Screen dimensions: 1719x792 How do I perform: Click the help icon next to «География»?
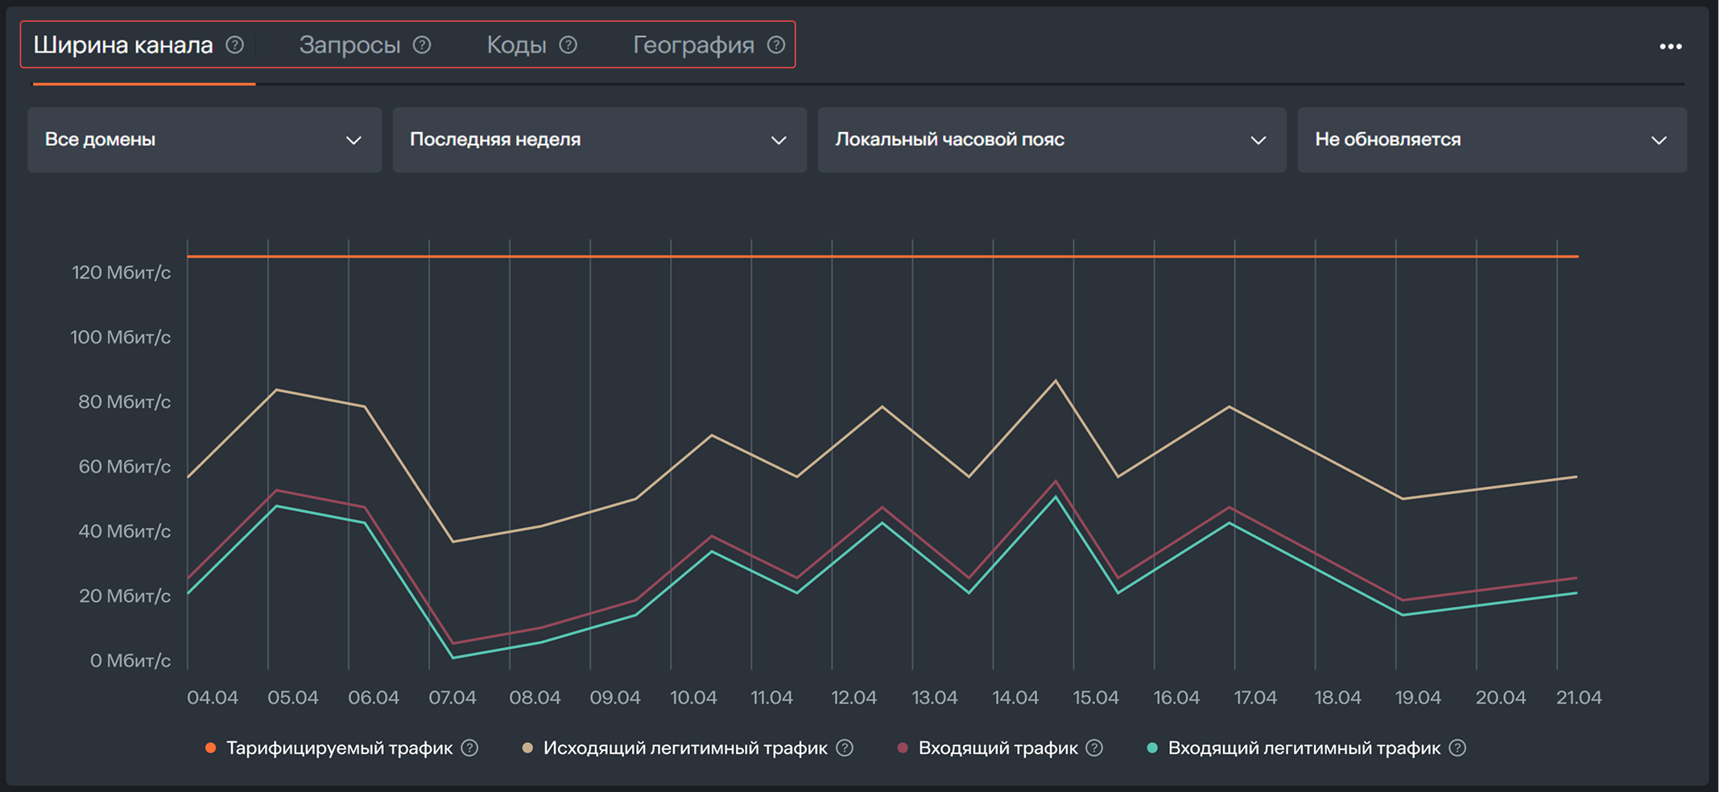(775, 45)
